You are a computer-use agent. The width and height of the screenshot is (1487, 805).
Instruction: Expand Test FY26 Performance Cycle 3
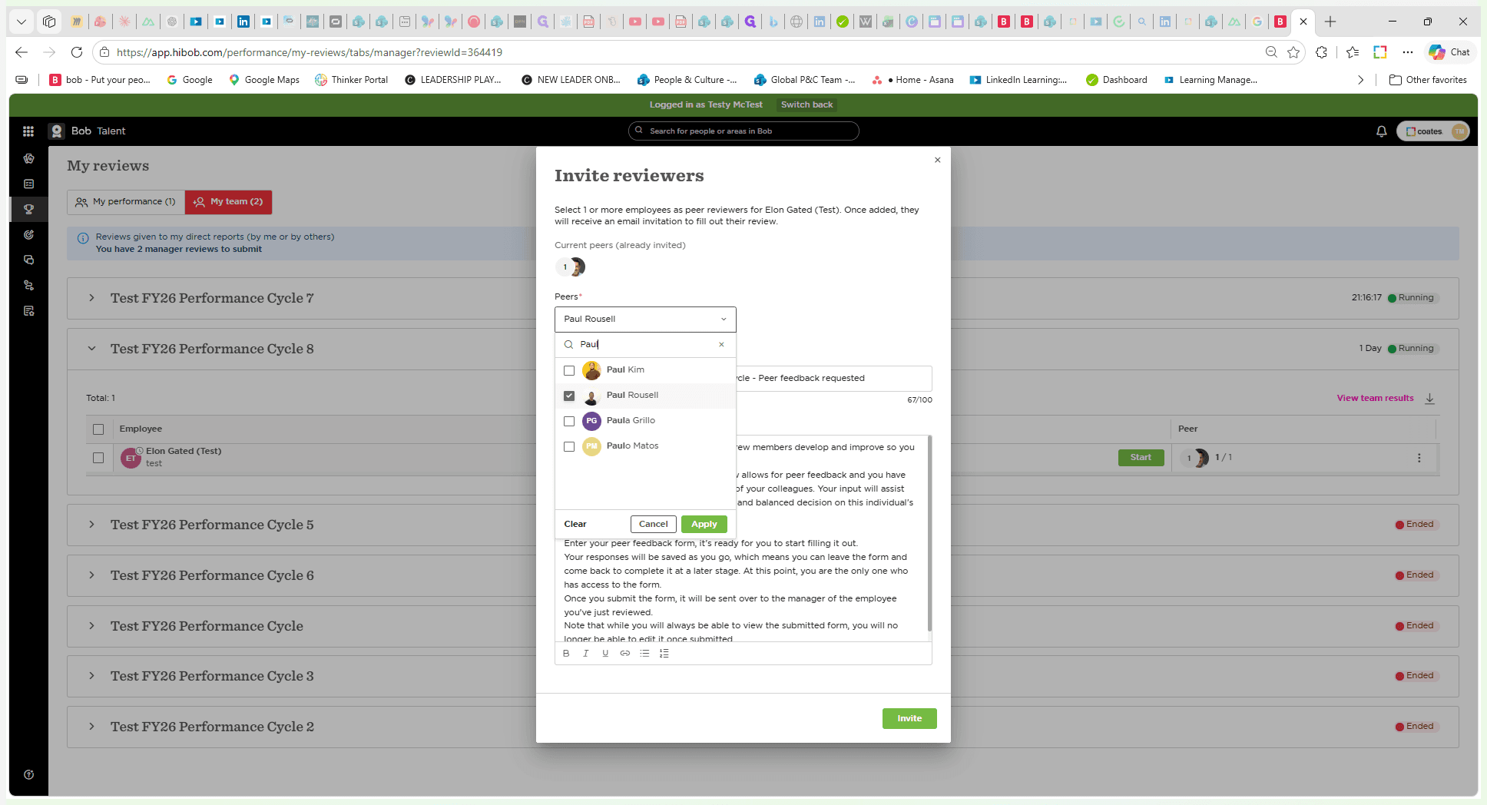[91, 676]
